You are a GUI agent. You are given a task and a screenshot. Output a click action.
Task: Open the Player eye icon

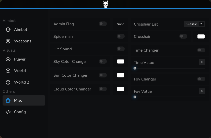pos(8,59)
